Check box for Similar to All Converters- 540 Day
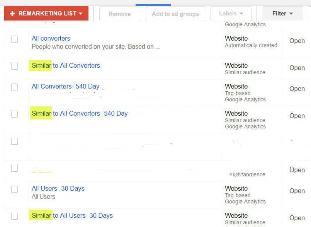 (14, 114)
